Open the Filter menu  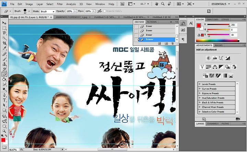pyautogui.click(x=60, y=4)
